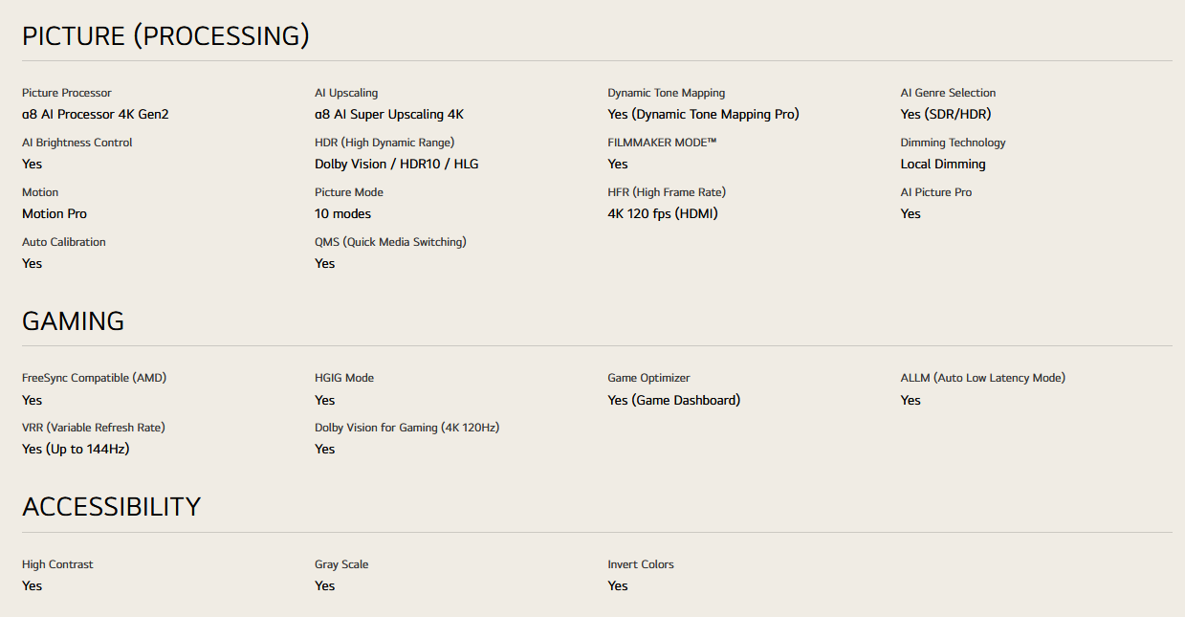
Task: Click the Invert Colors accessibility label
Action: click(641, 564)
